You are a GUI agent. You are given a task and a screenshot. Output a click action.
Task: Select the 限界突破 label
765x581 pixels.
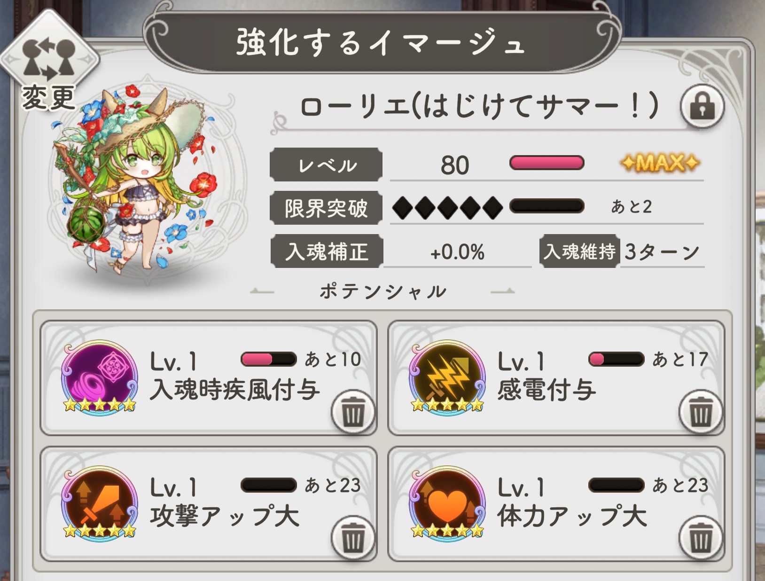(326, 208)
